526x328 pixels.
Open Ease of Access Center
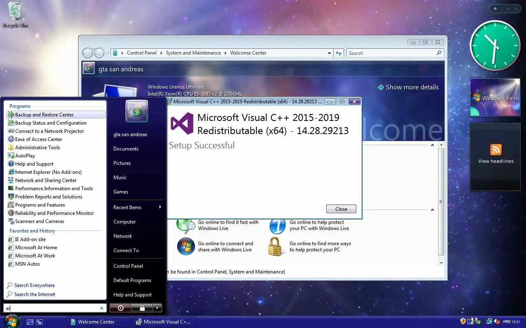pyautogui.click(x=35, y=139)
